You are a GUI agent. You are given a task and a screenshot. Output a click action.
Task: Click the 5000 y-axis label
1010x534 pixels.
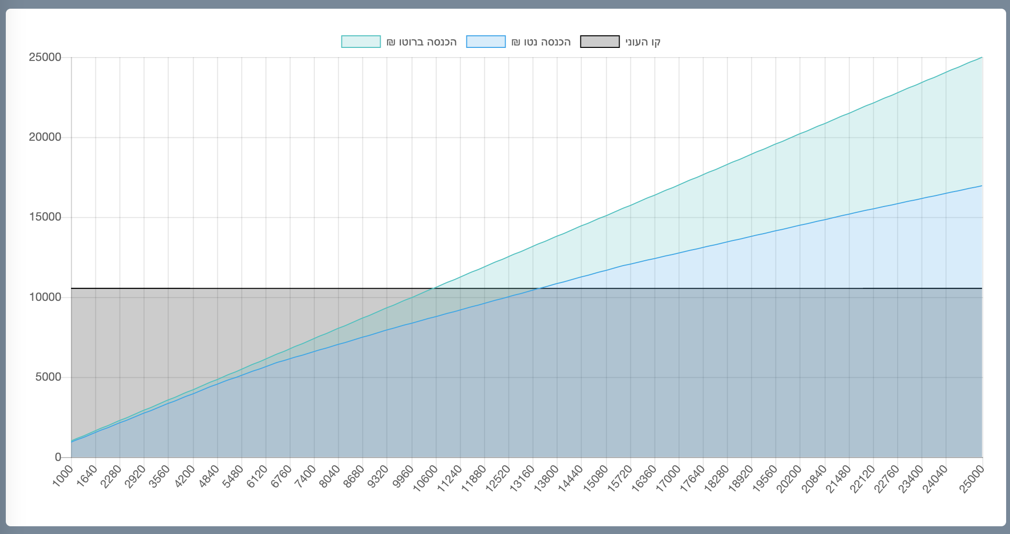(x=48, y=377)
